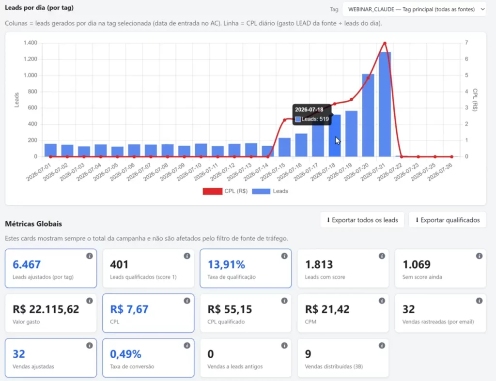The width and height of the screenshot is (496, 381).
Task: Click the Leads com score 1.813 card
Action: point(343,268)
